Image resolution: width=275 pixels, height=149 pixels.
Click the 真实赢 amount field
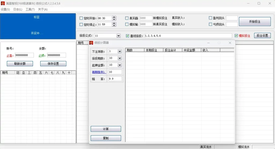pos(146,18)
